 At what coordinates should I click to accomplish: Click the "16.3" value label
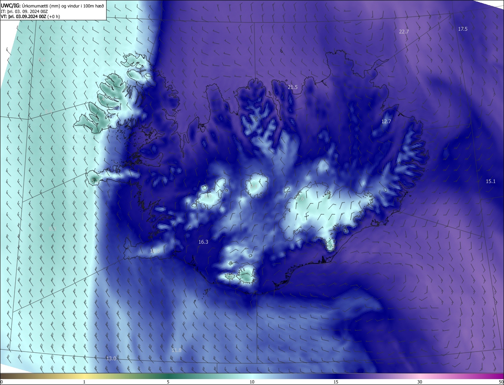coord(203,242)
